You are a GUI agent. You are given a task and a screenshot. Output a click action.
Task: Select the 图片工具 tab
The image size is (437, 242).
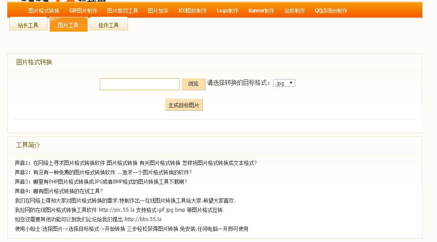(x=68, y=25)
